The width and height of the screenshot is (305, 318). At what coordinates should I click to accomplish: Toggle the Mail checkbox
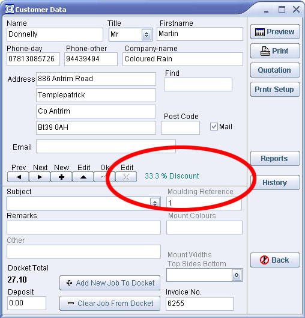pos(214,127)
